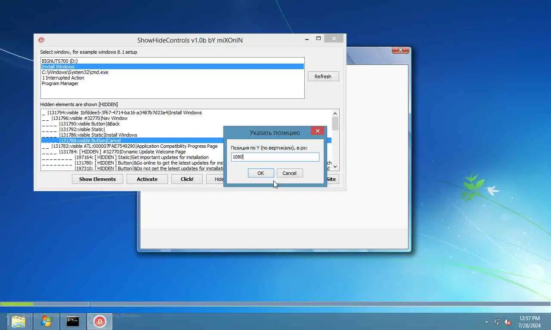Viewport: 551px width, 330px height.
Task: Click the Show Elements button
Action: [x=97, y=179]
